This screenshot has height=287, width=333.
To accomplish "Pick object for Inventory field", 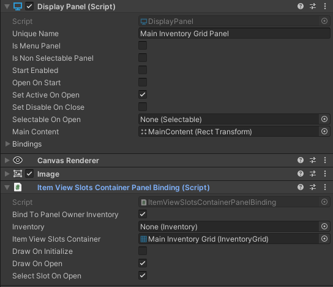I will 324,226.
